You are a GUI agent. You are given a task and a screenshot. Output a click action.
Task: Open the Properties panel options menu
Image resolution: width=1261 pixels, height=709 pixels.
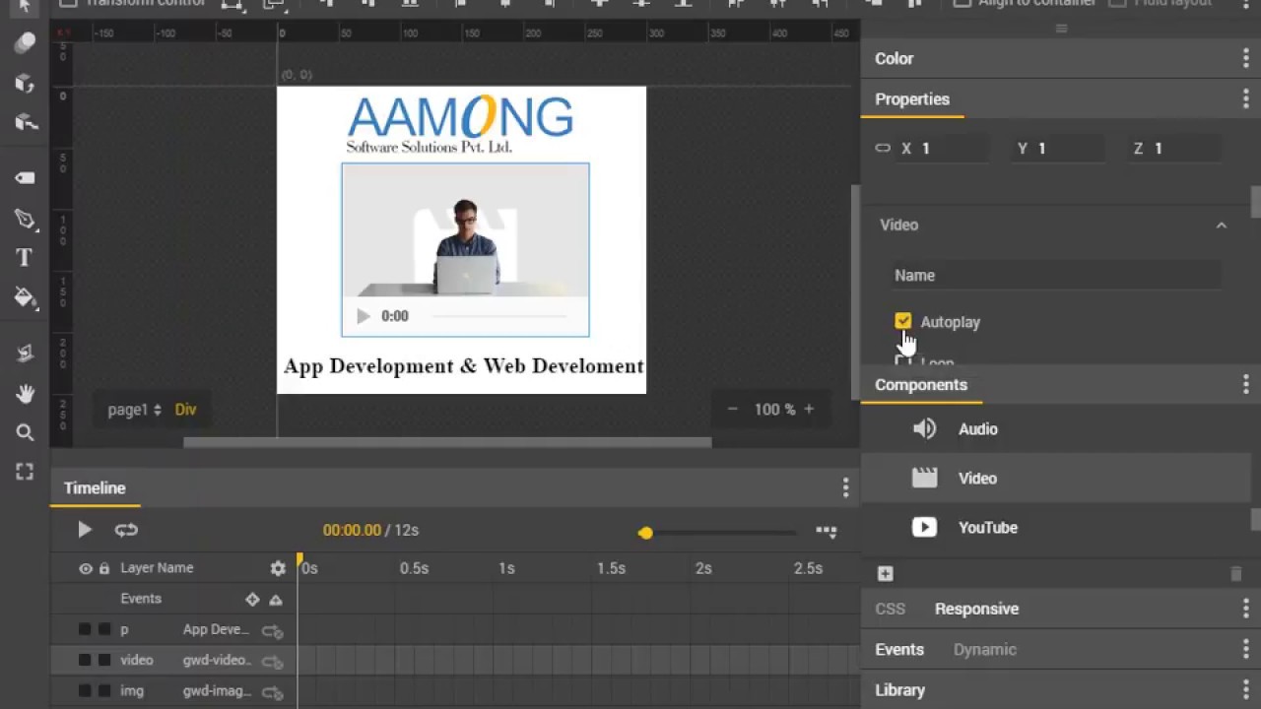(x=1245, y=99)
